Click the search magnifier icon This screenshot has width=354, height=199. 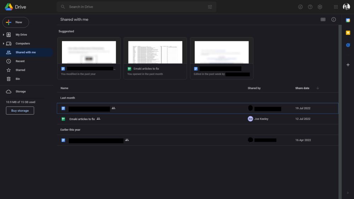(63, 7)
